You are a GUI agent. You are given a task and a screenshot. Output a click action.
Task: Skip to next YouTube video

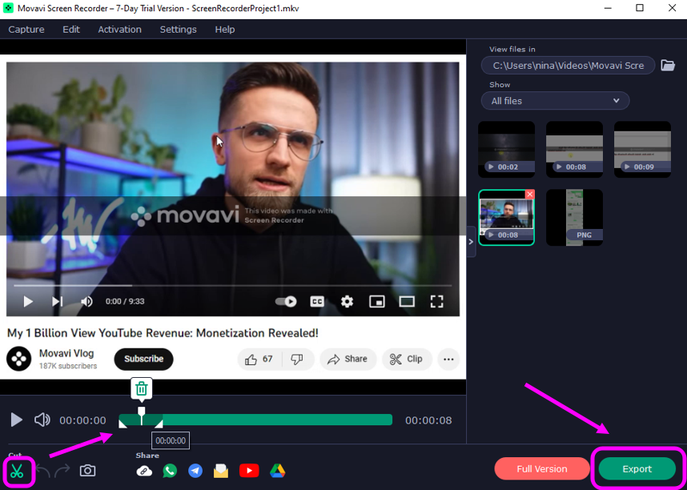click(57, 302)
